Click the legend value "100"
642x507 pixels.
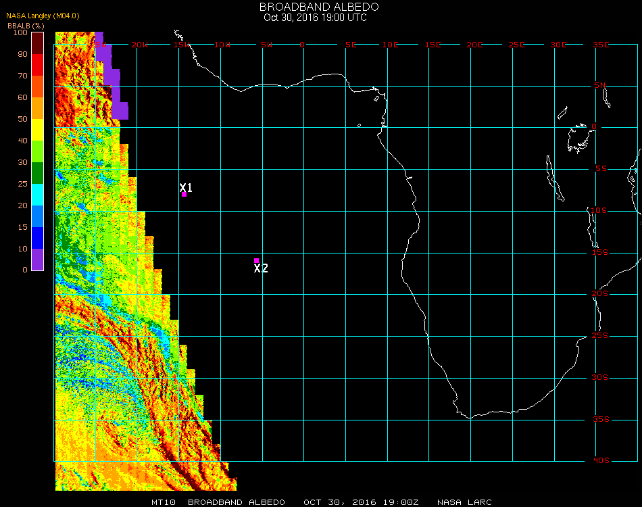point(20,32)
